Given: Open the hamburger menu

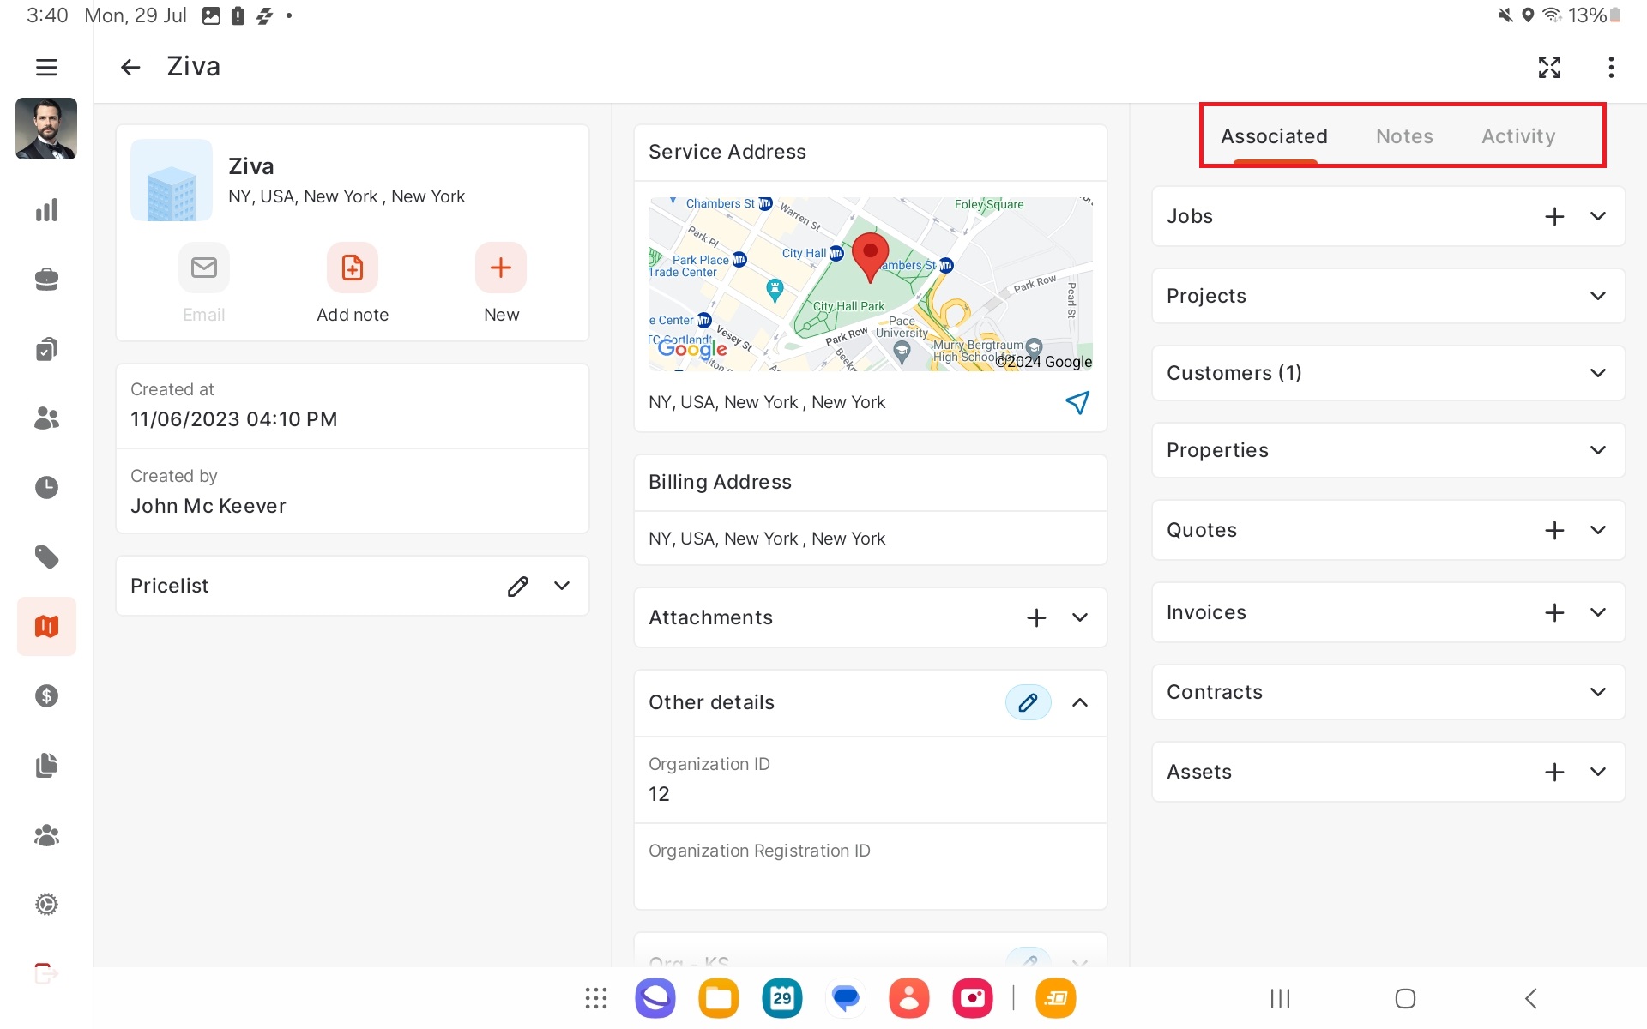Looking at the screenshot, I should click(46, 67).
